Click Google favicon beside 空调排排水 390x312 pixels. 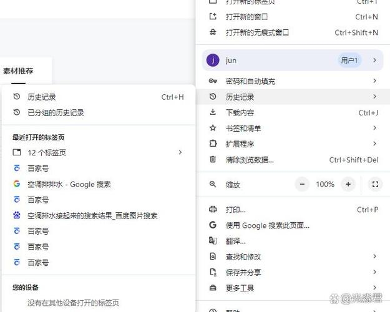[17, 184]
